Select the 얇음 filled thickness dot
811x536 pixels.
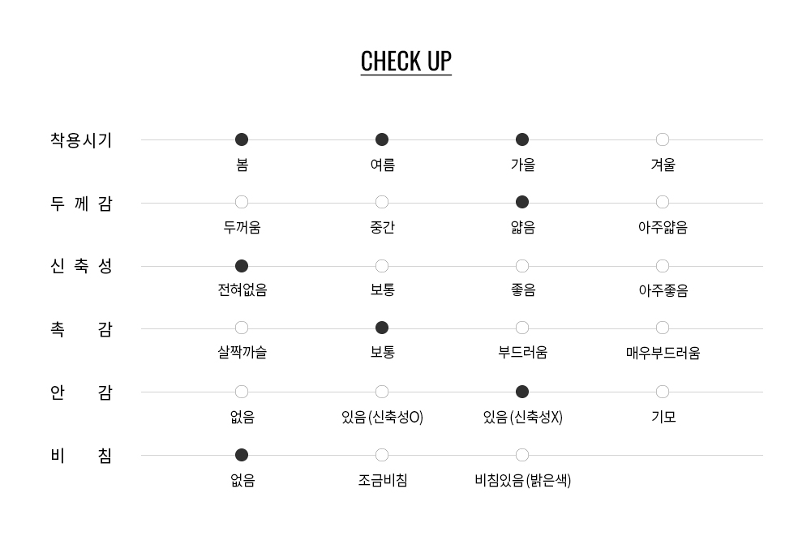[x=522, y=202]
